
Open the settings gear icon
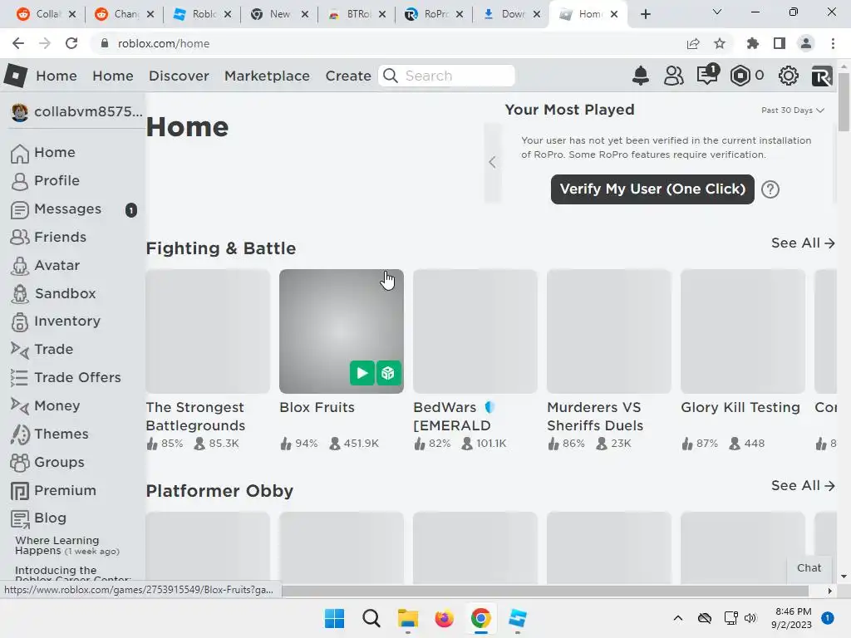[x=788, y=76]
